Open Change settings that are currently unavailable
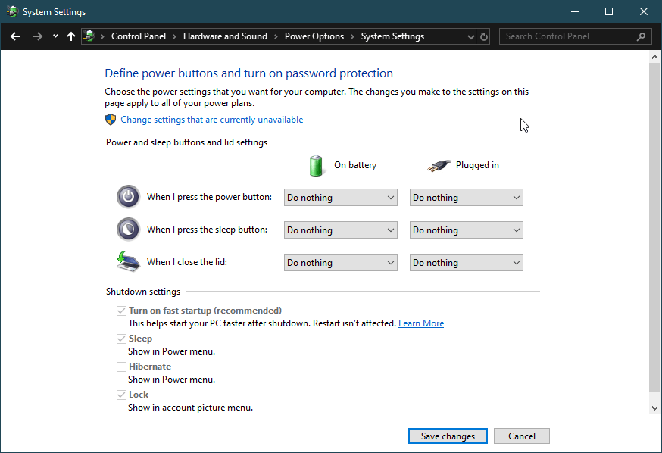 click(x=212, y=120)
